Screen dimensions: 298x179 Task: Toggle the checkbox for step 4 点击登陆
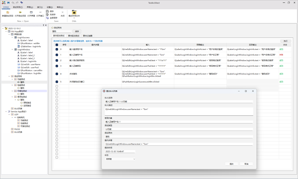point(57,74)
